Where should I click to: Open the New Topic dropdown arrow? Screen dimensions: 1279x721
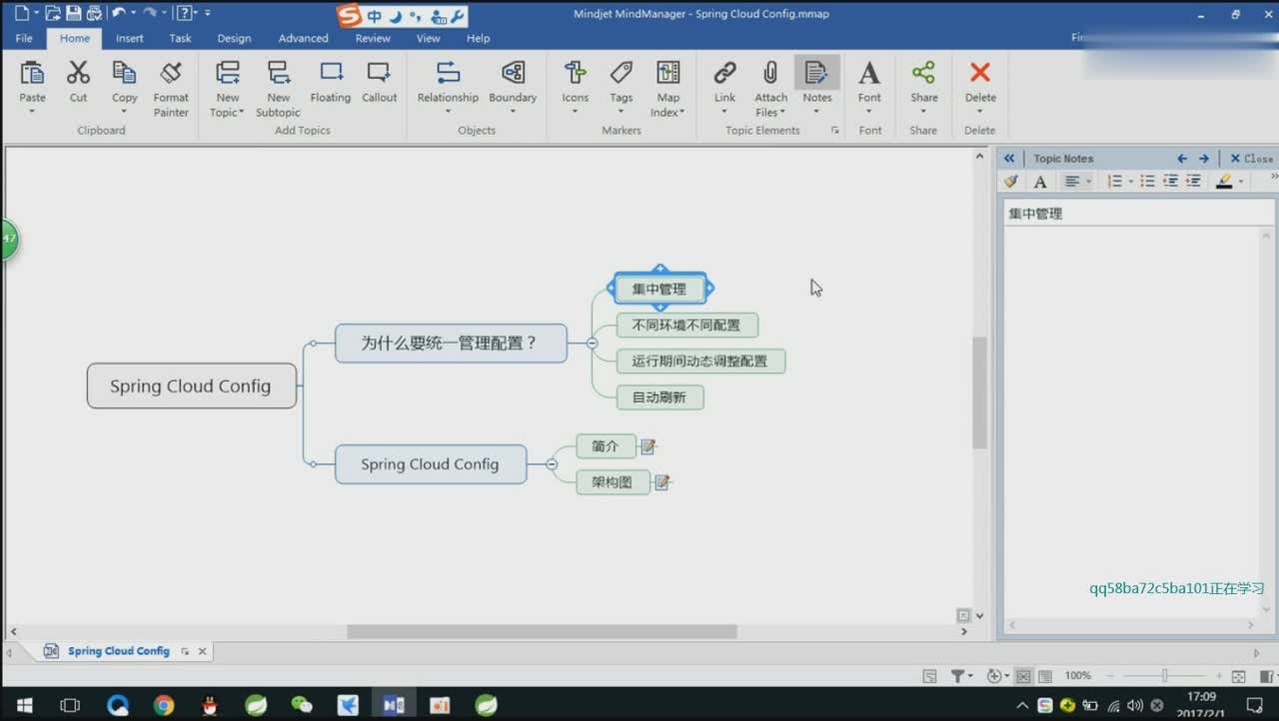point(242,113)
